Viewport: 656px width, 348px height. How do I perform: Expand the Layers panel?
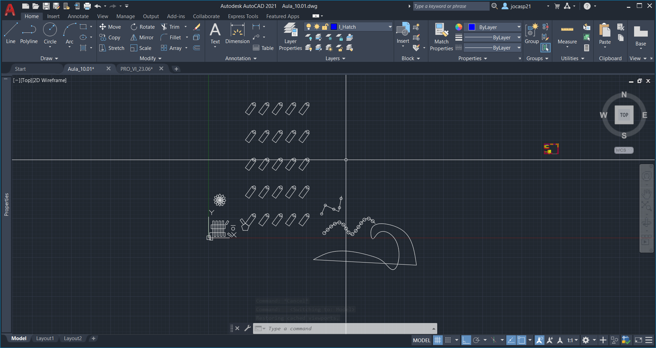[x=335, y=58]
